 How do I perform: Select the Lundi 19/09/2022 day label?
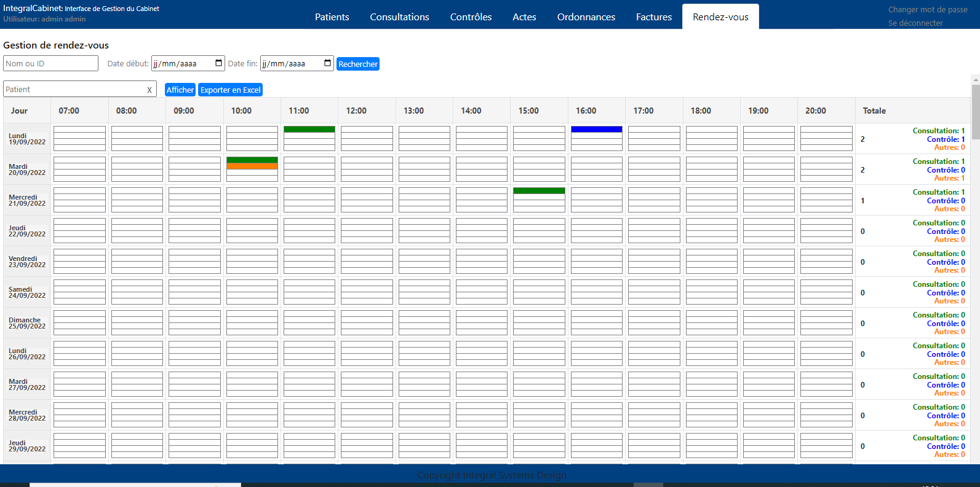[27, 139]
